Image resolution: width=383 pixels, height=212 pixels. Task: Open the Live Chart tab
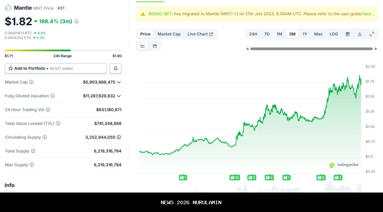coord(200,34)
